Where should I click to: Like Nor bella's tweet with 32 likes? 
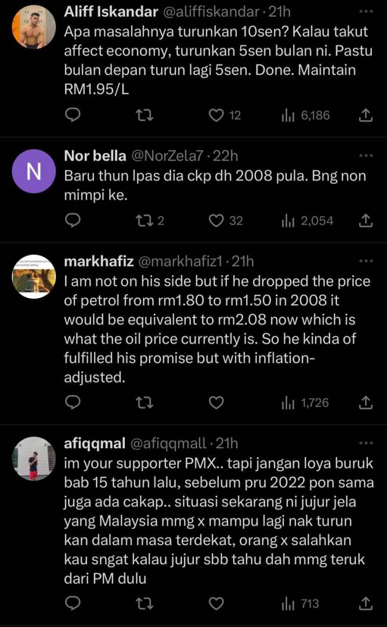pos(216,221)
